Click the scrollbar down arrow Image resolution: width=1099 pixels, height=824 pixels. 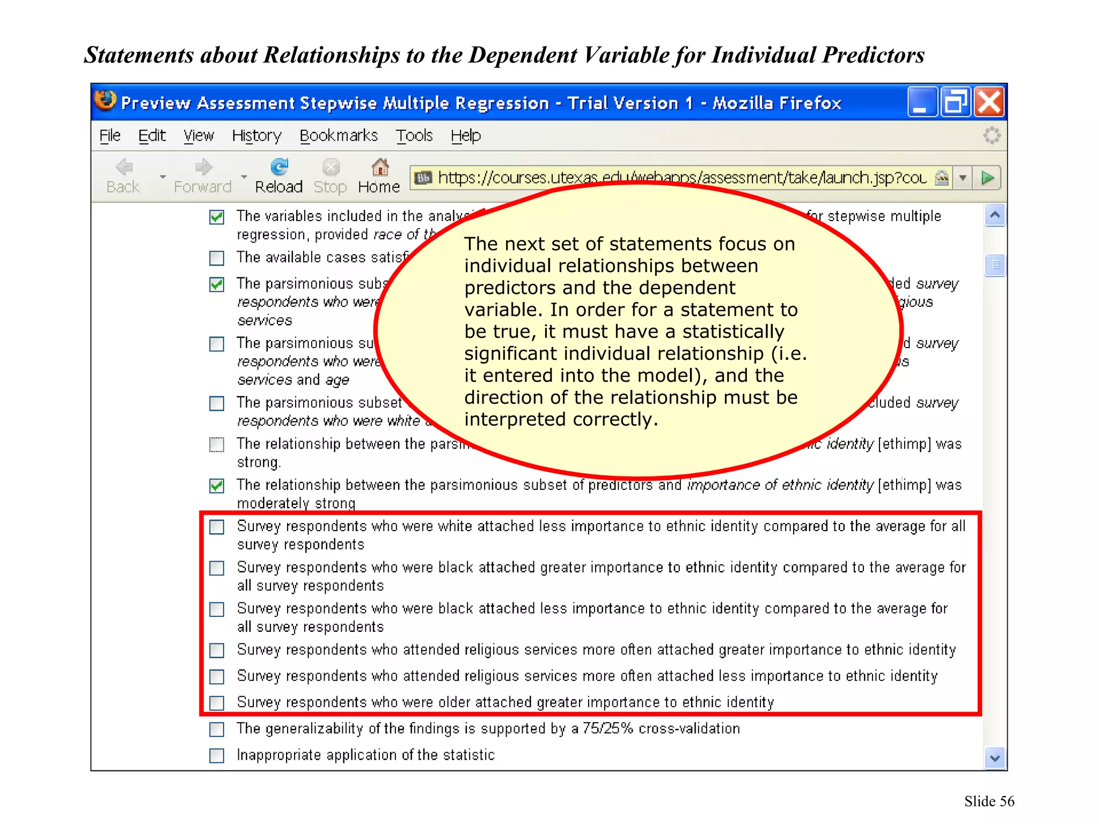click(x=995, y=759)
